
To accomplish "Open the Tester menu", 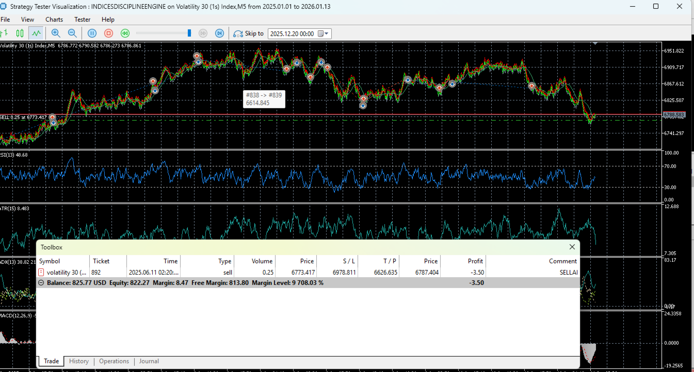I will (82, 20).
